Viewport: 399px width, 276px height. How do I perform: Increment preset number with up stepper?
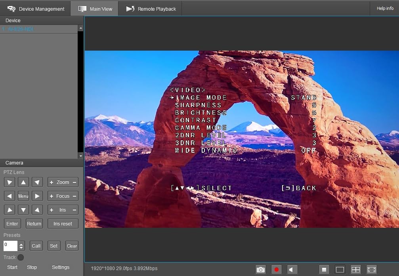pyautogui.click(x=21, y=244)
